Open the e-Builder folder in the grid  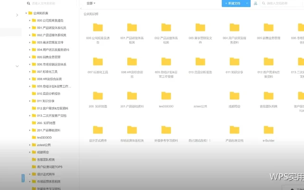point(268,130)
